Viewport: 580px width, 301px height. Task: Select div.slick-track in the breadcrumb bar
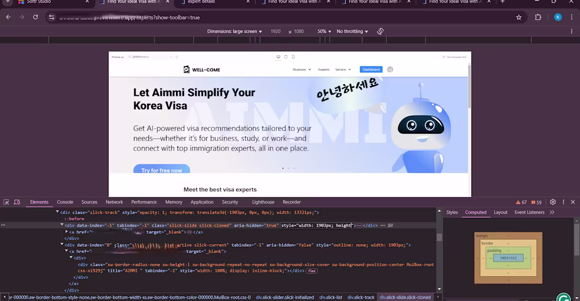click(x=361, y=297)
